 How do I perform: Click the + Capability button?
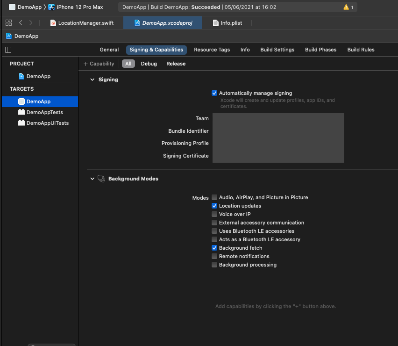99,64
